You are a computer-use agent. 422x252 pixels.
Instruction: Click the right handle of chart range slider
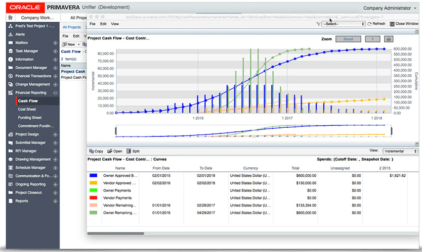[391, 131]
